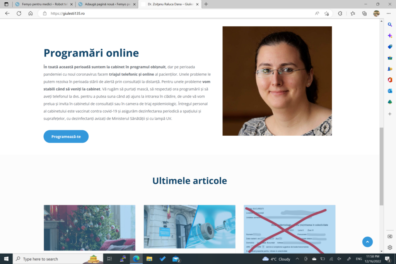Open the Favorites list
Screen dimensions: 396x264
[353, 14]
